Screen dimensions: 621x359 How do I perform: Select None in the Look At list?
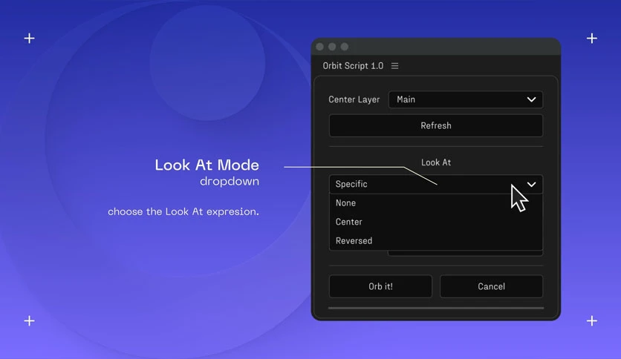[435, 202]
